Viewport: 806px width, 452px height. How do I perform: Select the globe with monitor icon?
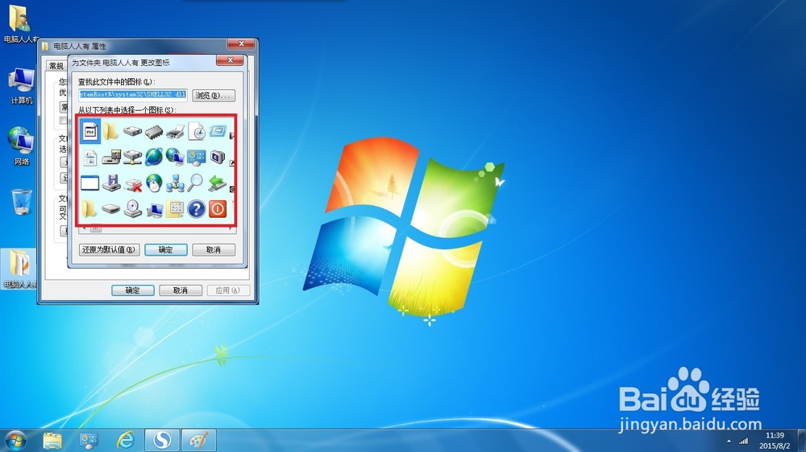pyautogui.click(x=175, y=157)
